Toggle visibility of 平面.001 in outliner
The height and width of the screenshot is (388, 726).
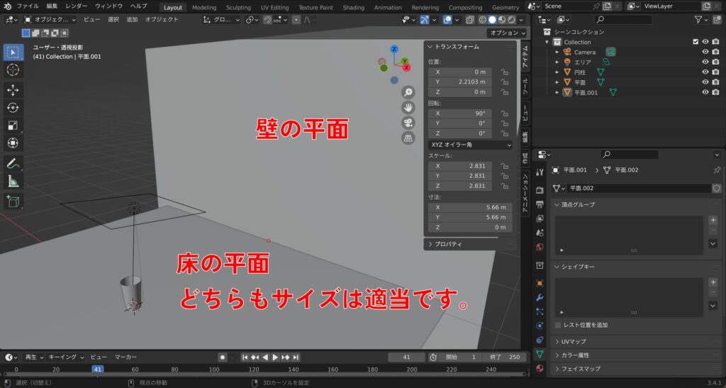click(x=705, y=92)
